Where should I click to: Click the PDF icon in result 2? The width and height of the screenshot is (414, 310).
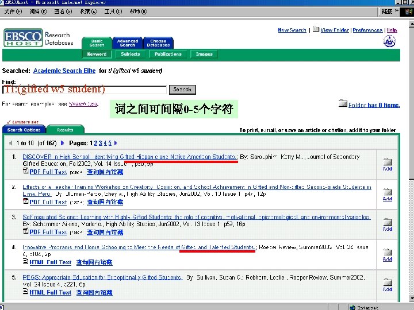26,201
